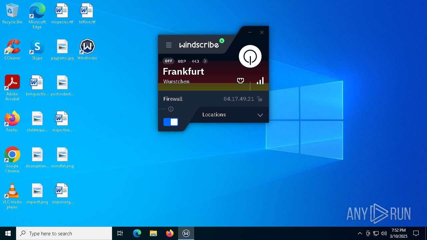Click the Firewall info icon
427x240 pixels.
pos(171,109)
